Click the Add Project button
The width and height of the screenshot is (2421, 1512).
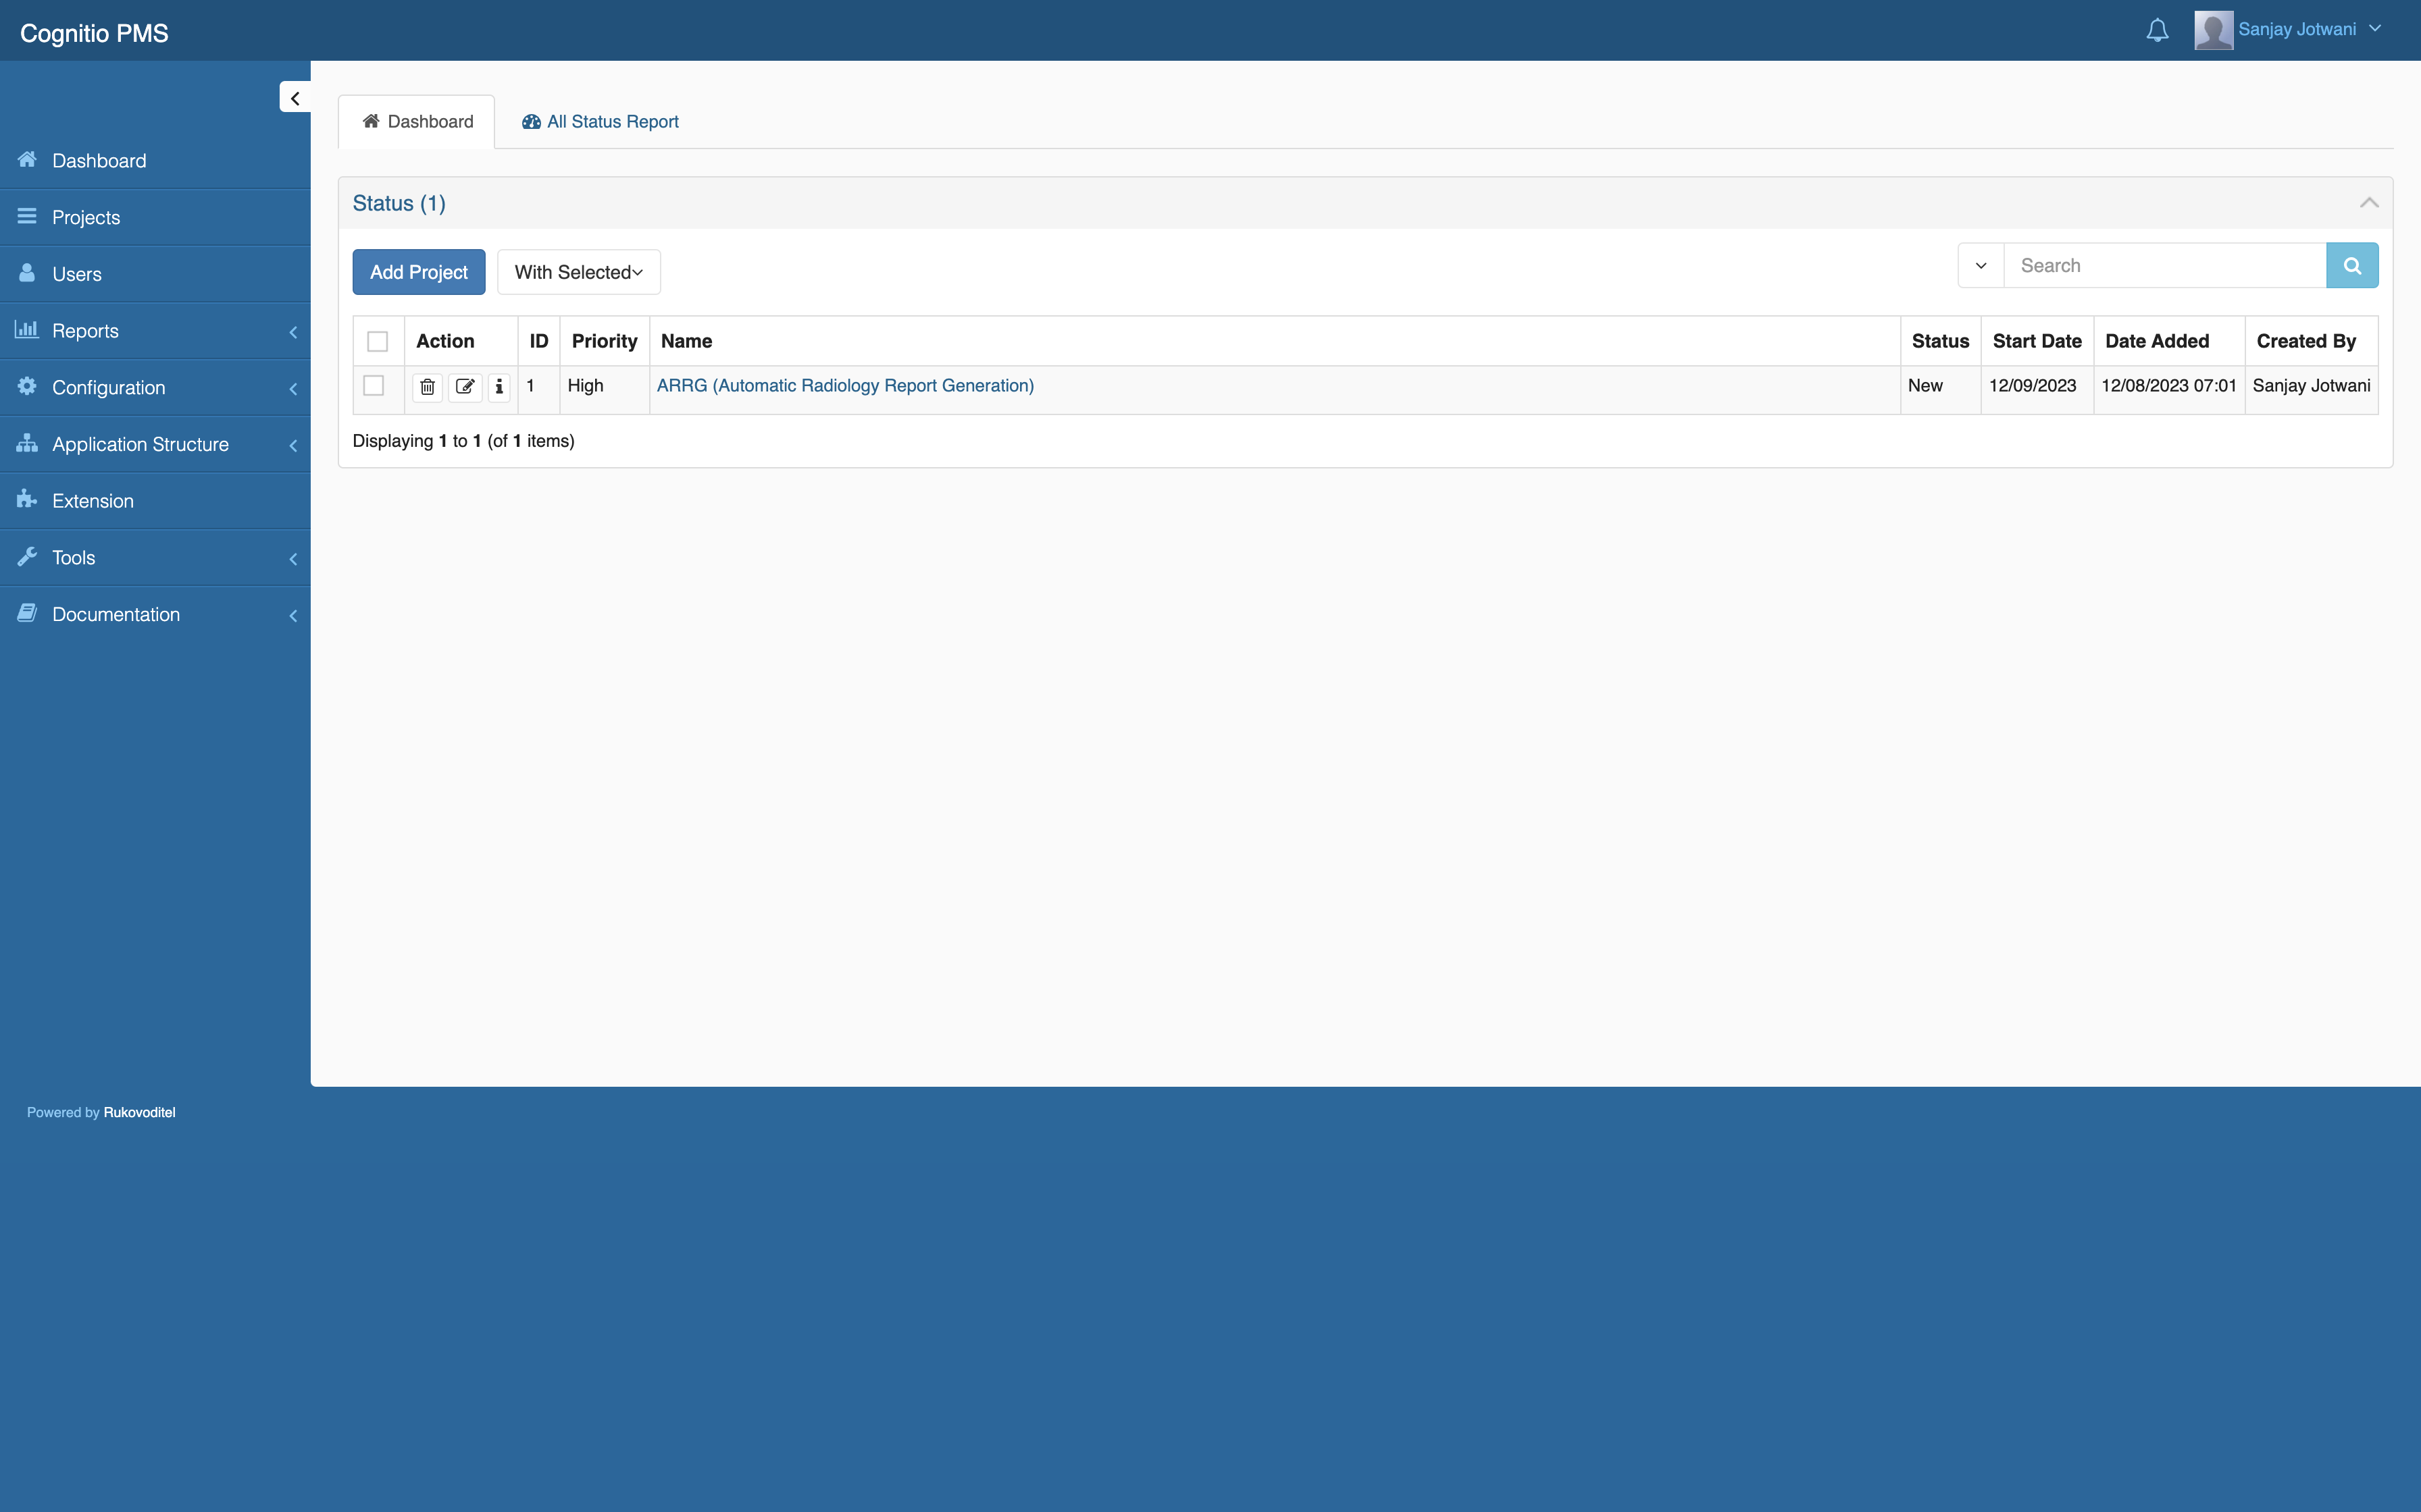[418, 272]
